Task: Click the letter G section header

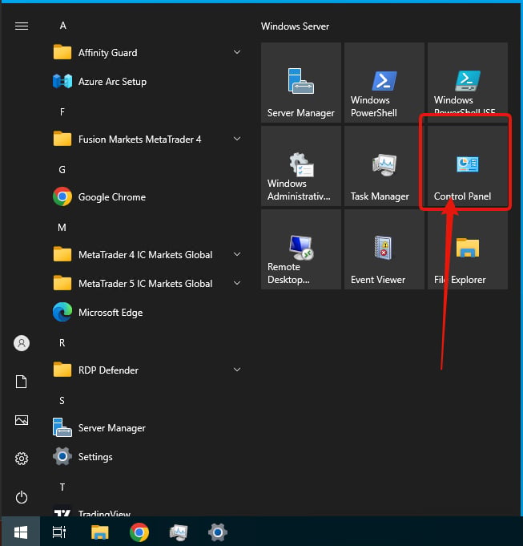Action: [x=62, y=170]
